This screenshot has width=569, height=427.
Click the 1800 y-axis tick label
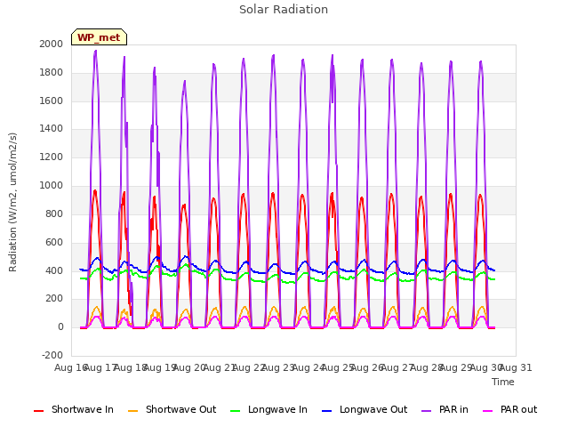52,72
